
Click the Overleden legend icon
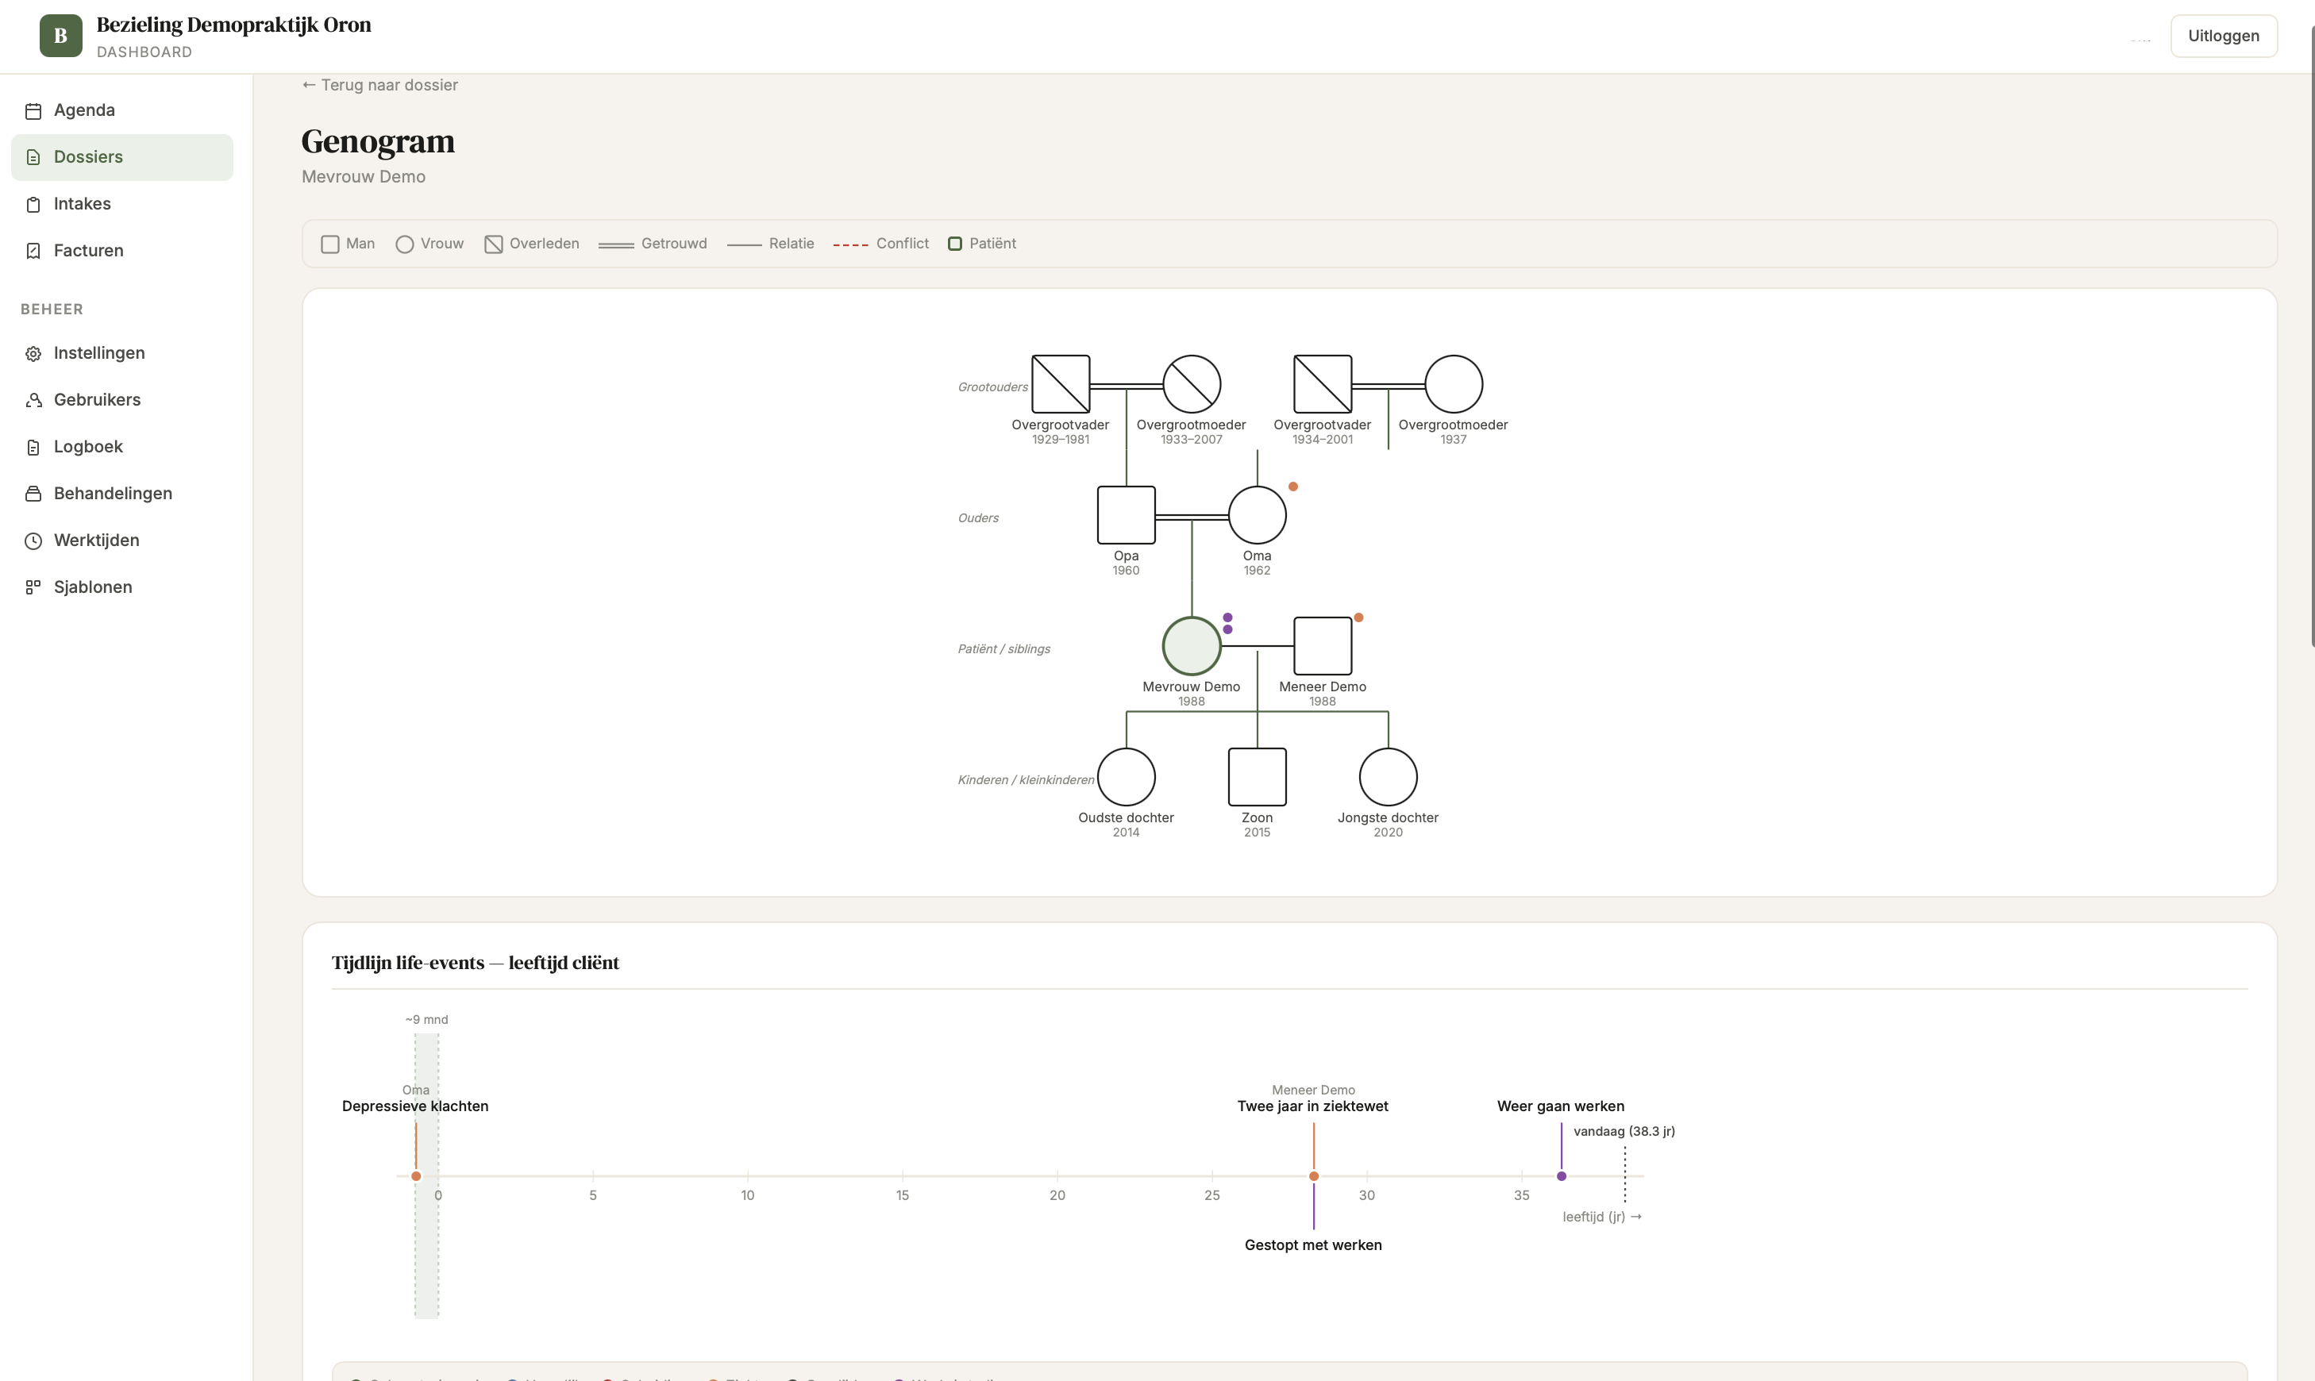[x=495, y=244]
